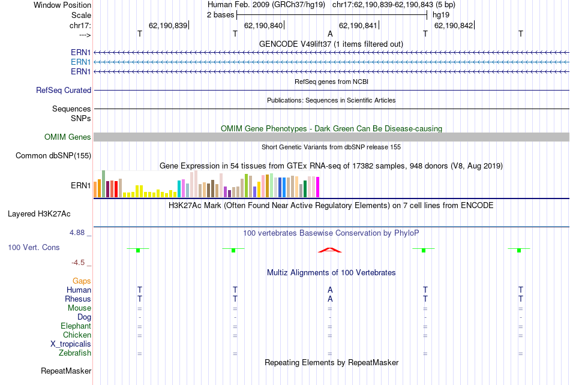Click the A base in the Human row
This screenshot has height=385, width=570.
(330, 290)
